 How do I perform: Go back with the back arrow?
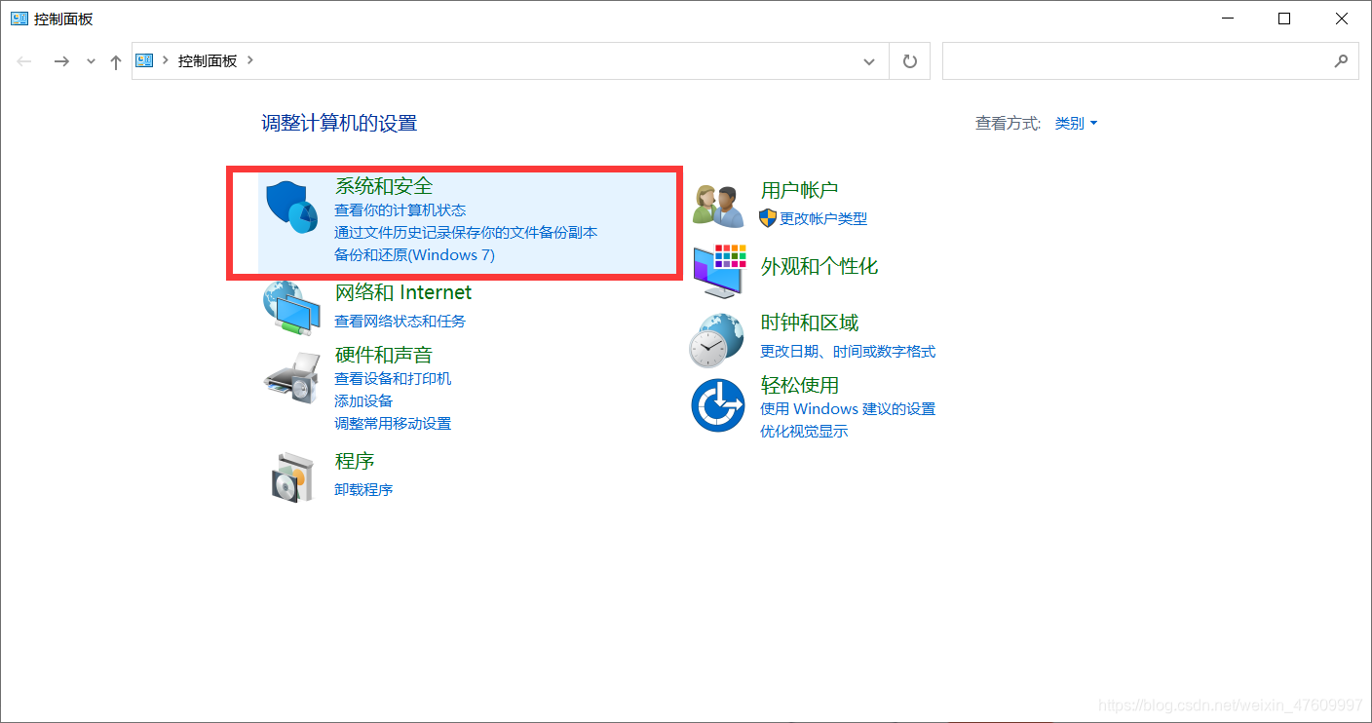[25, 61]
